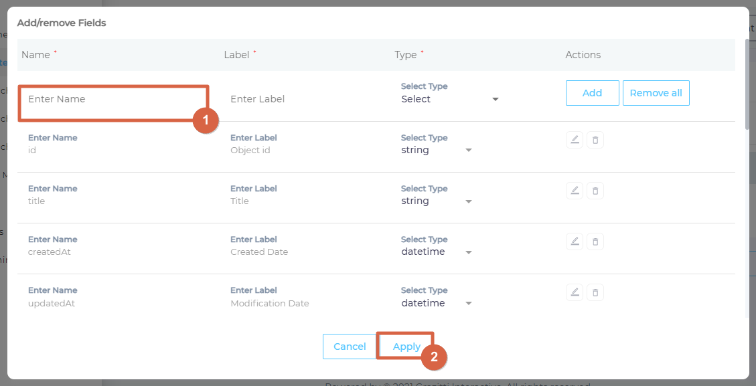Edit the title field row
The height and width of the screenshot is (386, 756).
coord(574,191)
